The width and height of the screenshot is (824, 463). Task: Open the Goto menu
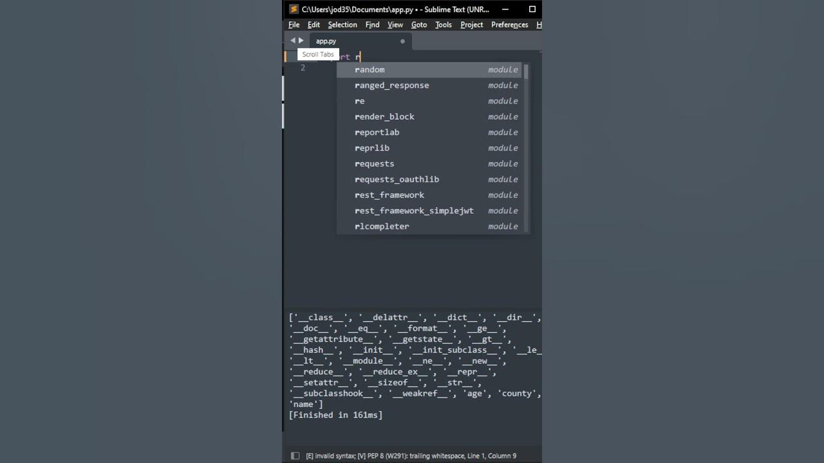(x=419, y=24)
